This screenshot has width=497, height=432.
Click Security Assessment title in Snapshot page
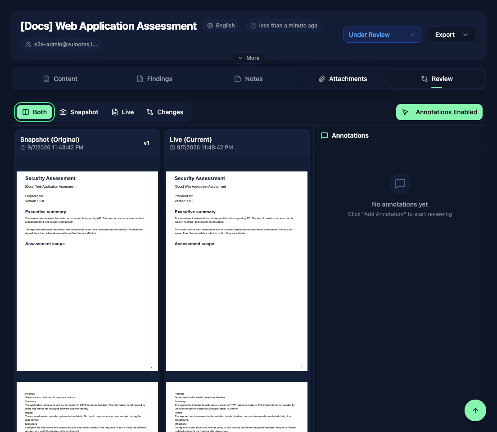50,179
